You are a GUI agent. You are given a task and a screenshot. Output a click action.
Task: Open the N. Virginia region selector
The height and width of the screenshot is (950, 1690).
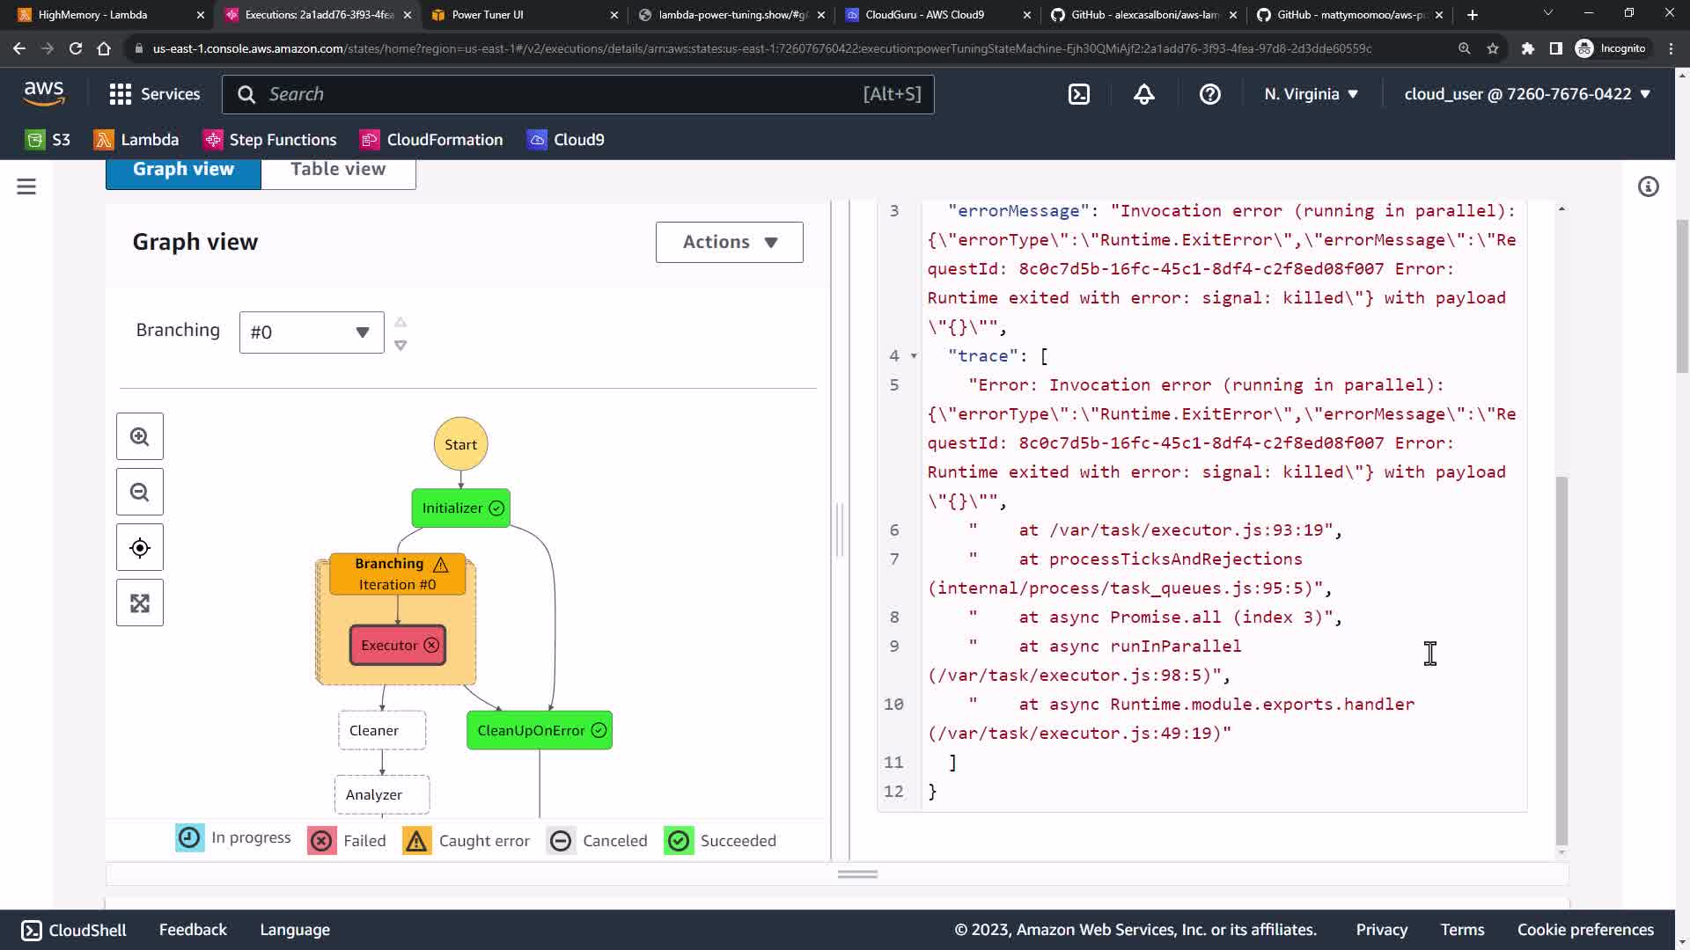1311,94
